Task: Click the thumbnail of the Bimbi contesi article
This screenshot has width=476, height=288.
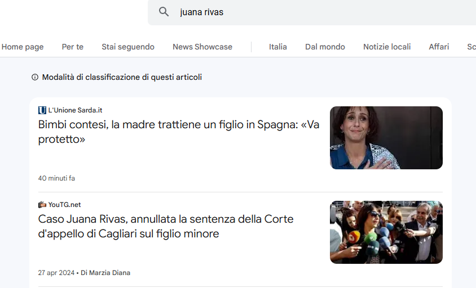Action: click(386, 138)
